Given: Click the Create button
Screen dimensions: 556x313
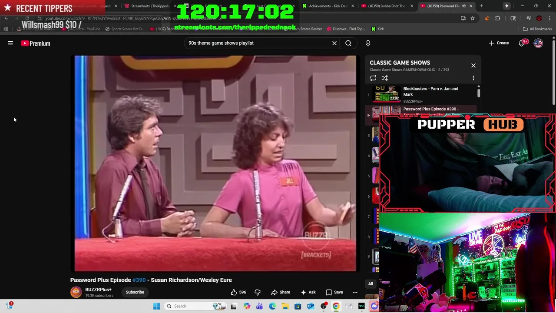Looking at the screenshot, I should tap(499, 43).
